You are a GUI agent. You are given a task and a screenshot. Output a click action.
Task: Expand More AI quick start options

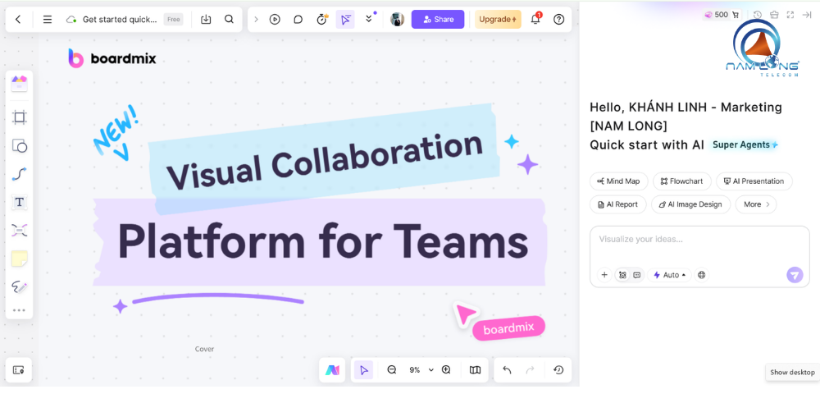756,204
